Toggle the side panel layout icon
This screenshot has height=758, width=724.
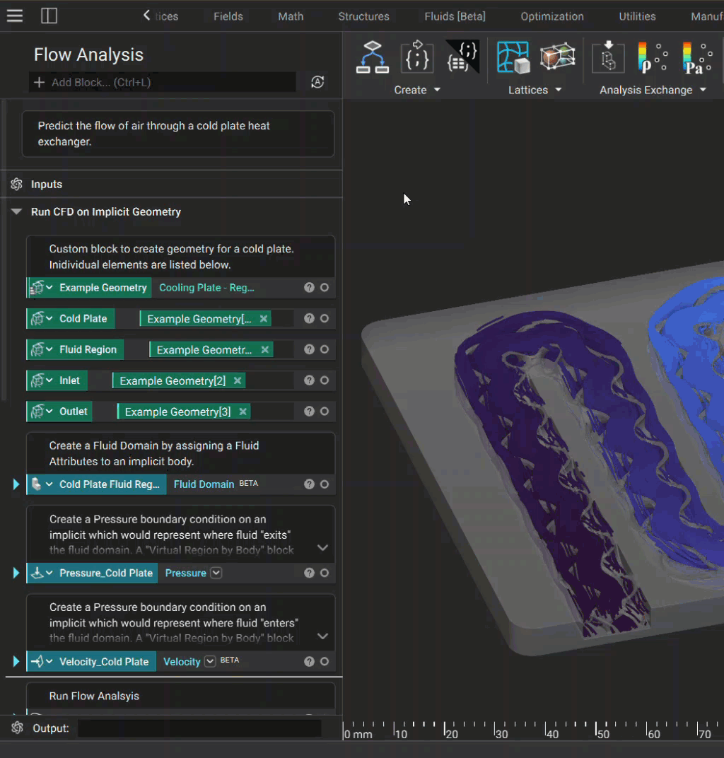pyautogui.click(x=49, y=16)
